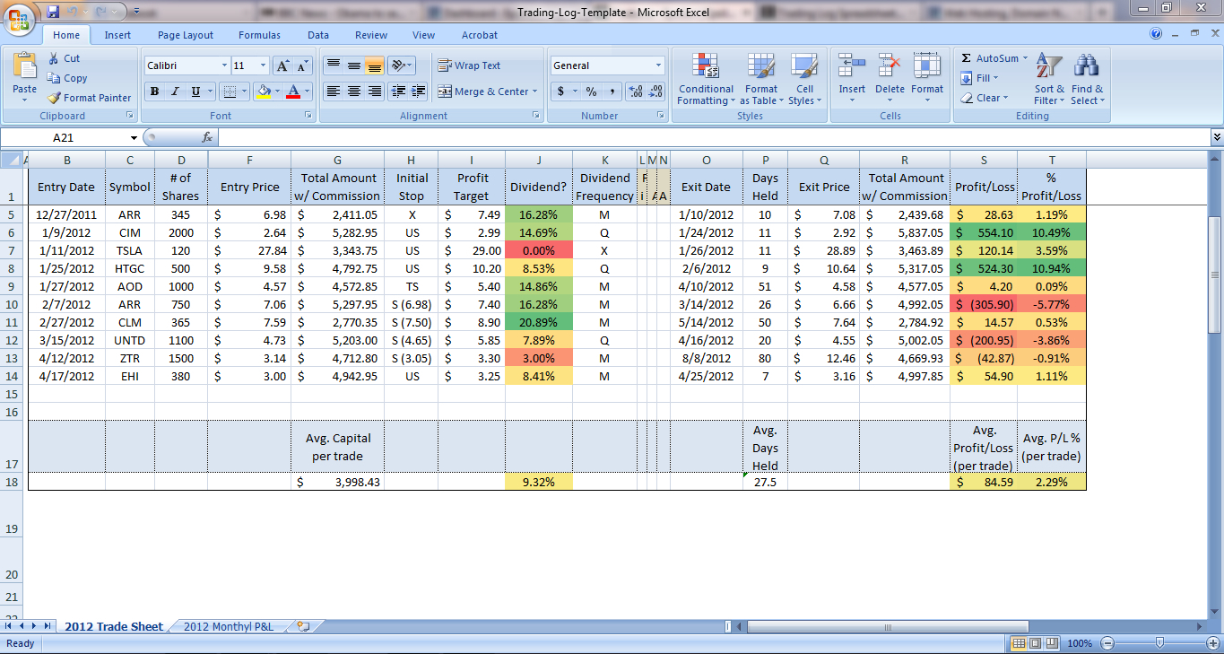Click the Office button logo

pos(20,20)
